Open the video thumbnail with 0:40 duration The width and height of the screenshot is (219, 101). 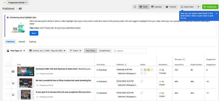pyautogui.click(x=26, y=72)
